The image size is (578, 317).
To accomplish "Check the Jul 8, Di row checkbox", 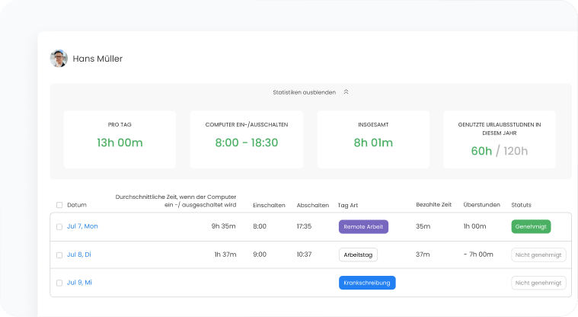I will 59,255.
